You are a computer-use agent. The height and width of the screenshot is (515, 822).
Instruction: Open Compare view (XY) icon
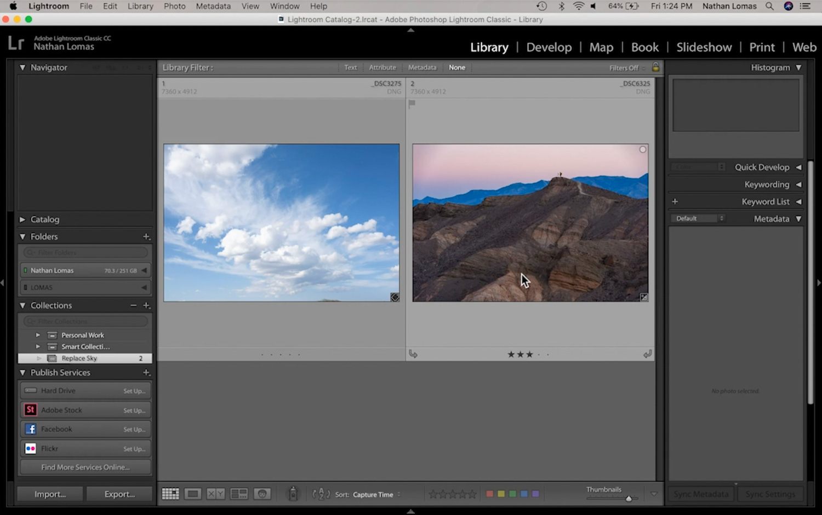click(216, 494)
